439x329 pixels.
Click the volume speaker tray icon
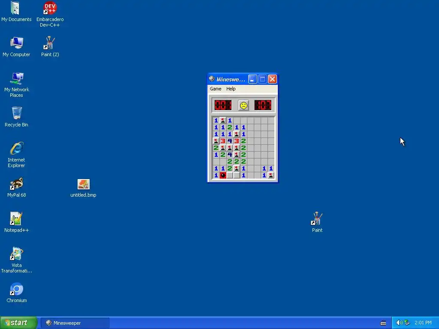[x=399, y=323]
